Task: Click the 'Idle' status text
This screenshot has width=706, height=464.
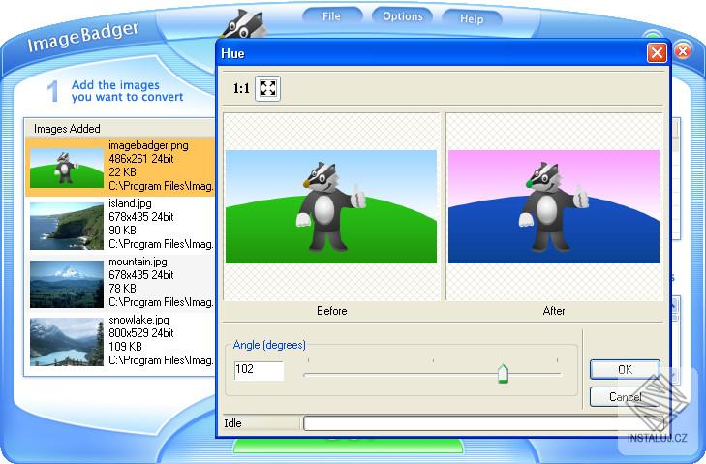Action: point(232,423)
